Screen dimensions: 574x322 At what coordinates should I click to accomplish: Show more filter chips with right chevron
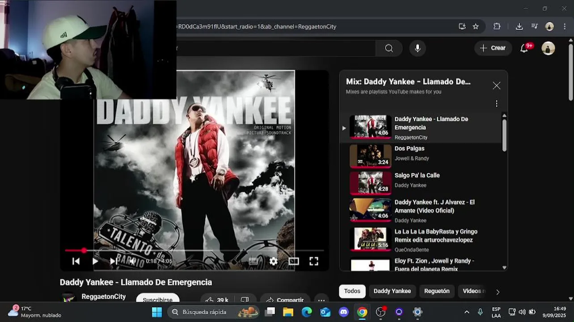(498, 292)
